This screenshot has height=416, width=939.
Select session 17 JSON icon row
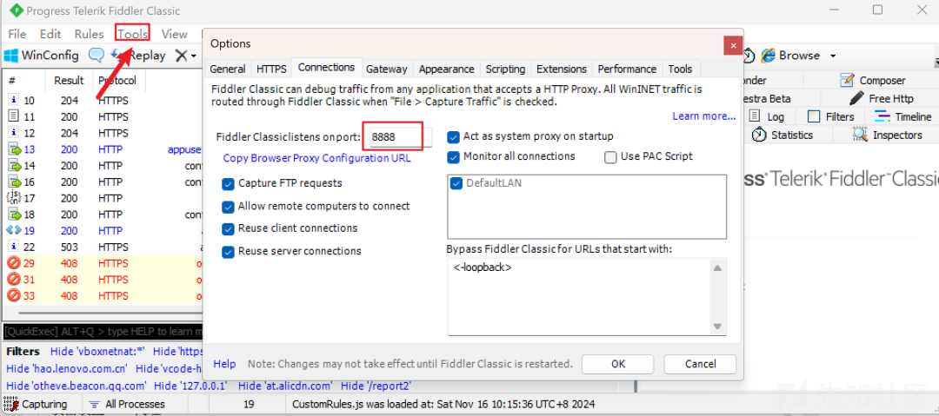point(13,197)
